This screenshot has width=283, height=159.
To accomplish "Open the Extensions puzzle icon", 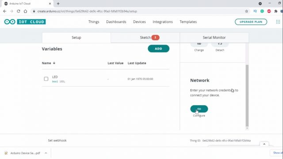I will click(276, 11).
